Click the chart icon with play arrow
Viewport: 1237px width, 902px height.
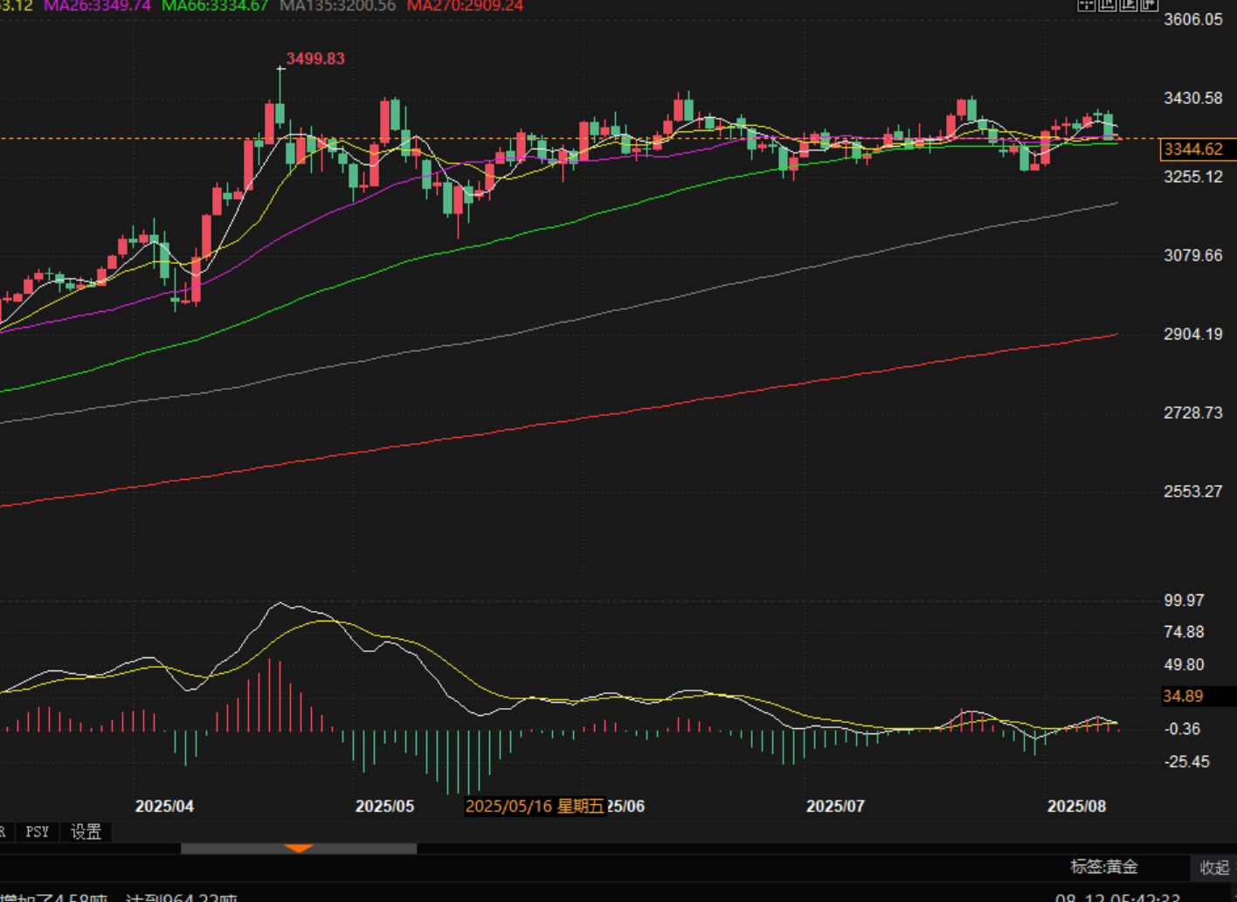click(x=1128, y=5)
